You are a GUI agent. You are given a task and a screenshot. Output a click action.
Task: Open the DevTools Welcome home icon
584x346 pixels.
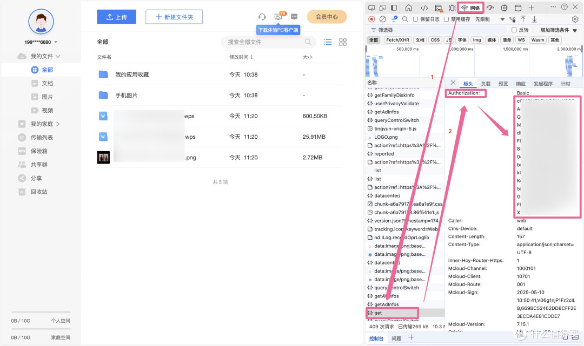(x=409, y=8)
